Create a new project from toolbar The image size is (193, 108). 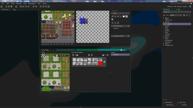(x=6, y=7)
